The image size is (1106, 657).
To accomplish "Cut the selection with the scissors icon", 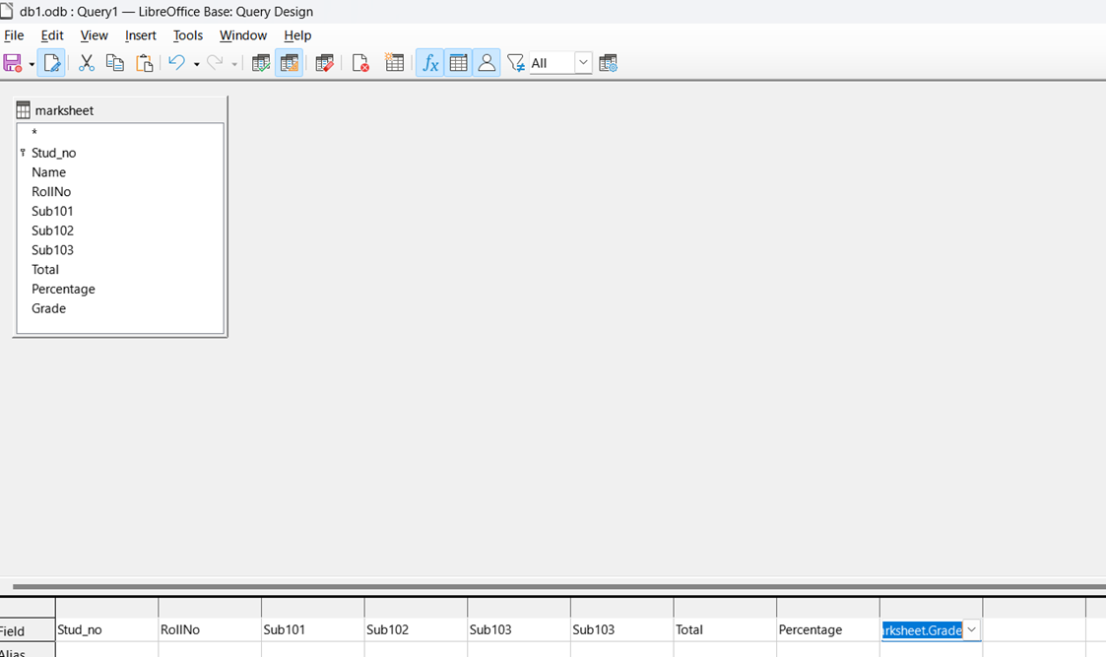I will [x=86, y=63].
